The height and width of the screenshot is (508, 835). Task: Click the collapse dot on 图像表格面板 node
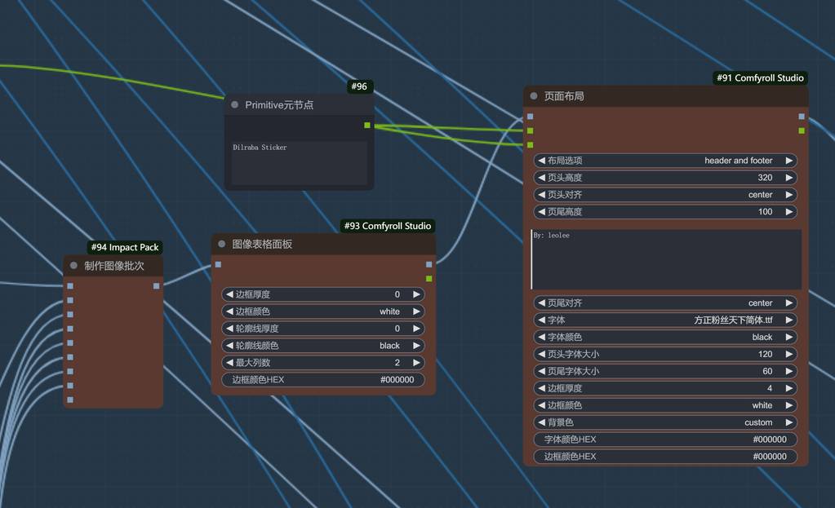click(x=221, y=244)
